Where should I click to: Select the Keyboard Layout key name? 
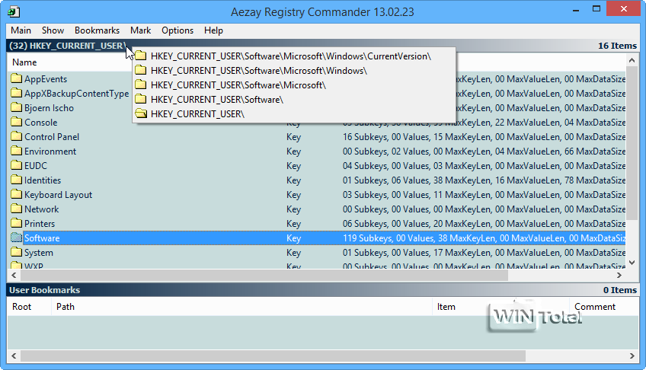(x=58, y=195)
